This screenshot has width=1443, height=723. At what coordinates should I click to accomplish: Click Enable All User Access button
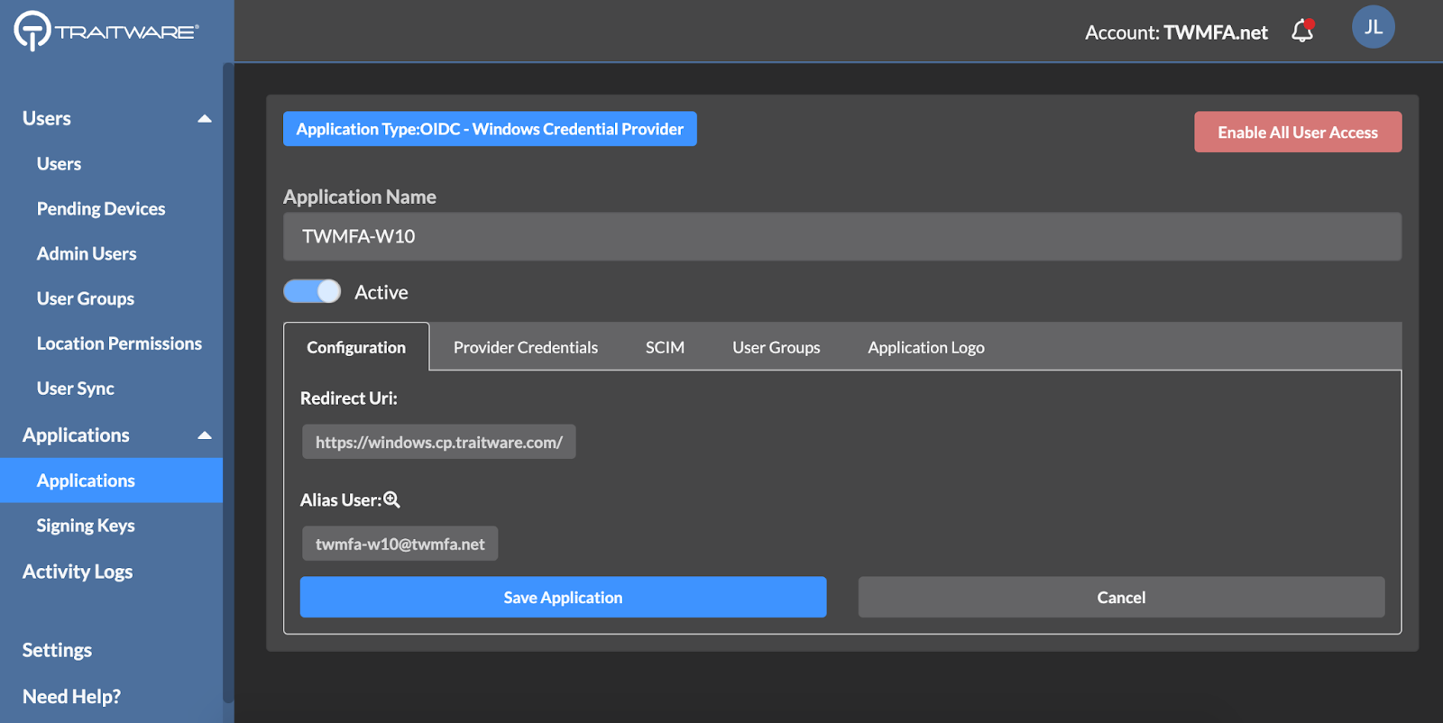(1298, 132)
